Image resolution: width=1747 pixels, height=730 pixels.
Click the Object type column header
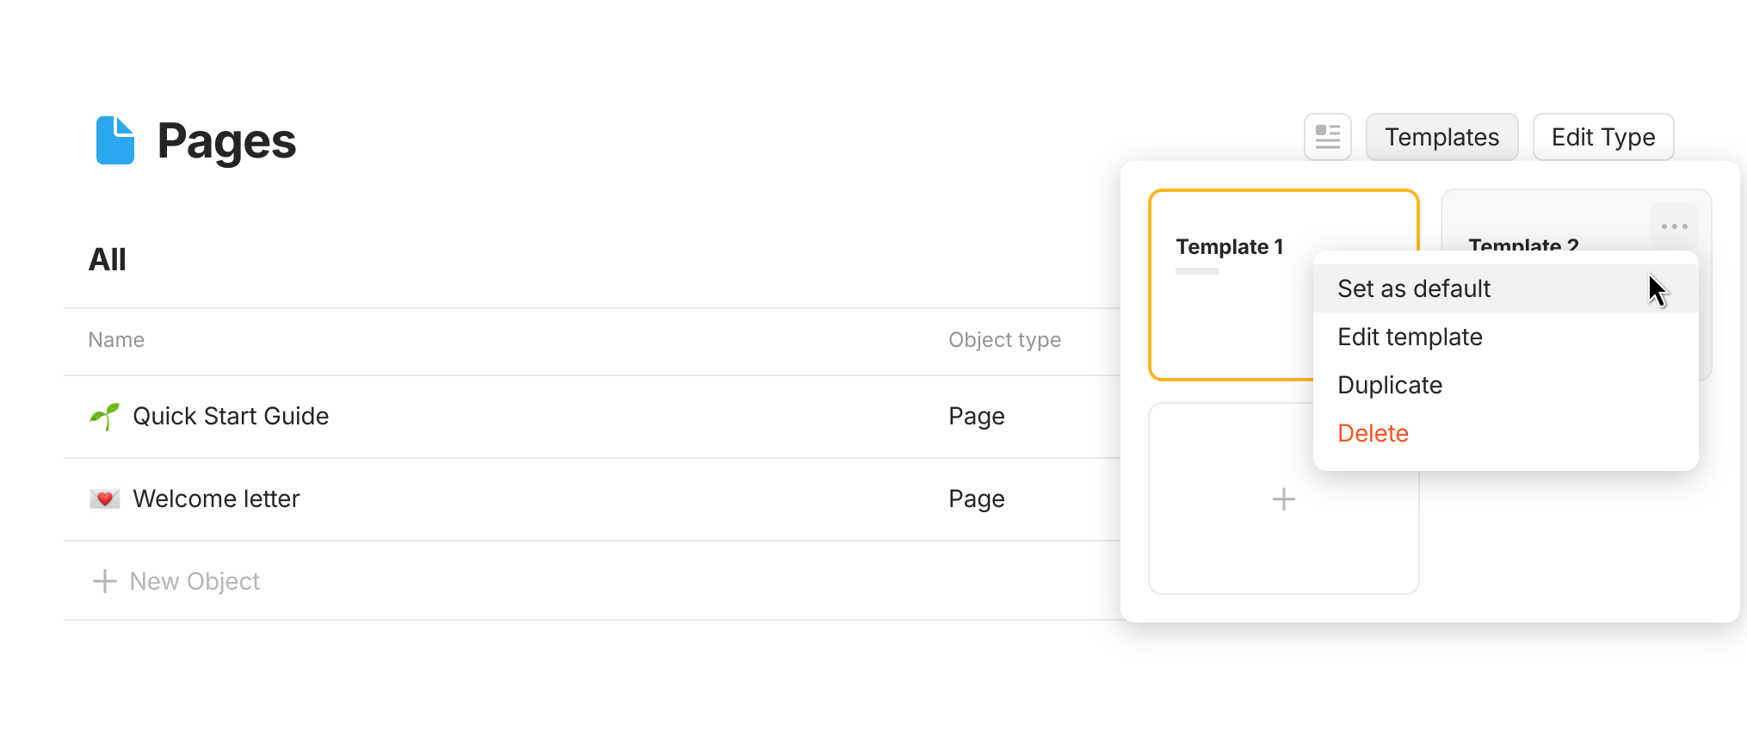coord(1004,340)
